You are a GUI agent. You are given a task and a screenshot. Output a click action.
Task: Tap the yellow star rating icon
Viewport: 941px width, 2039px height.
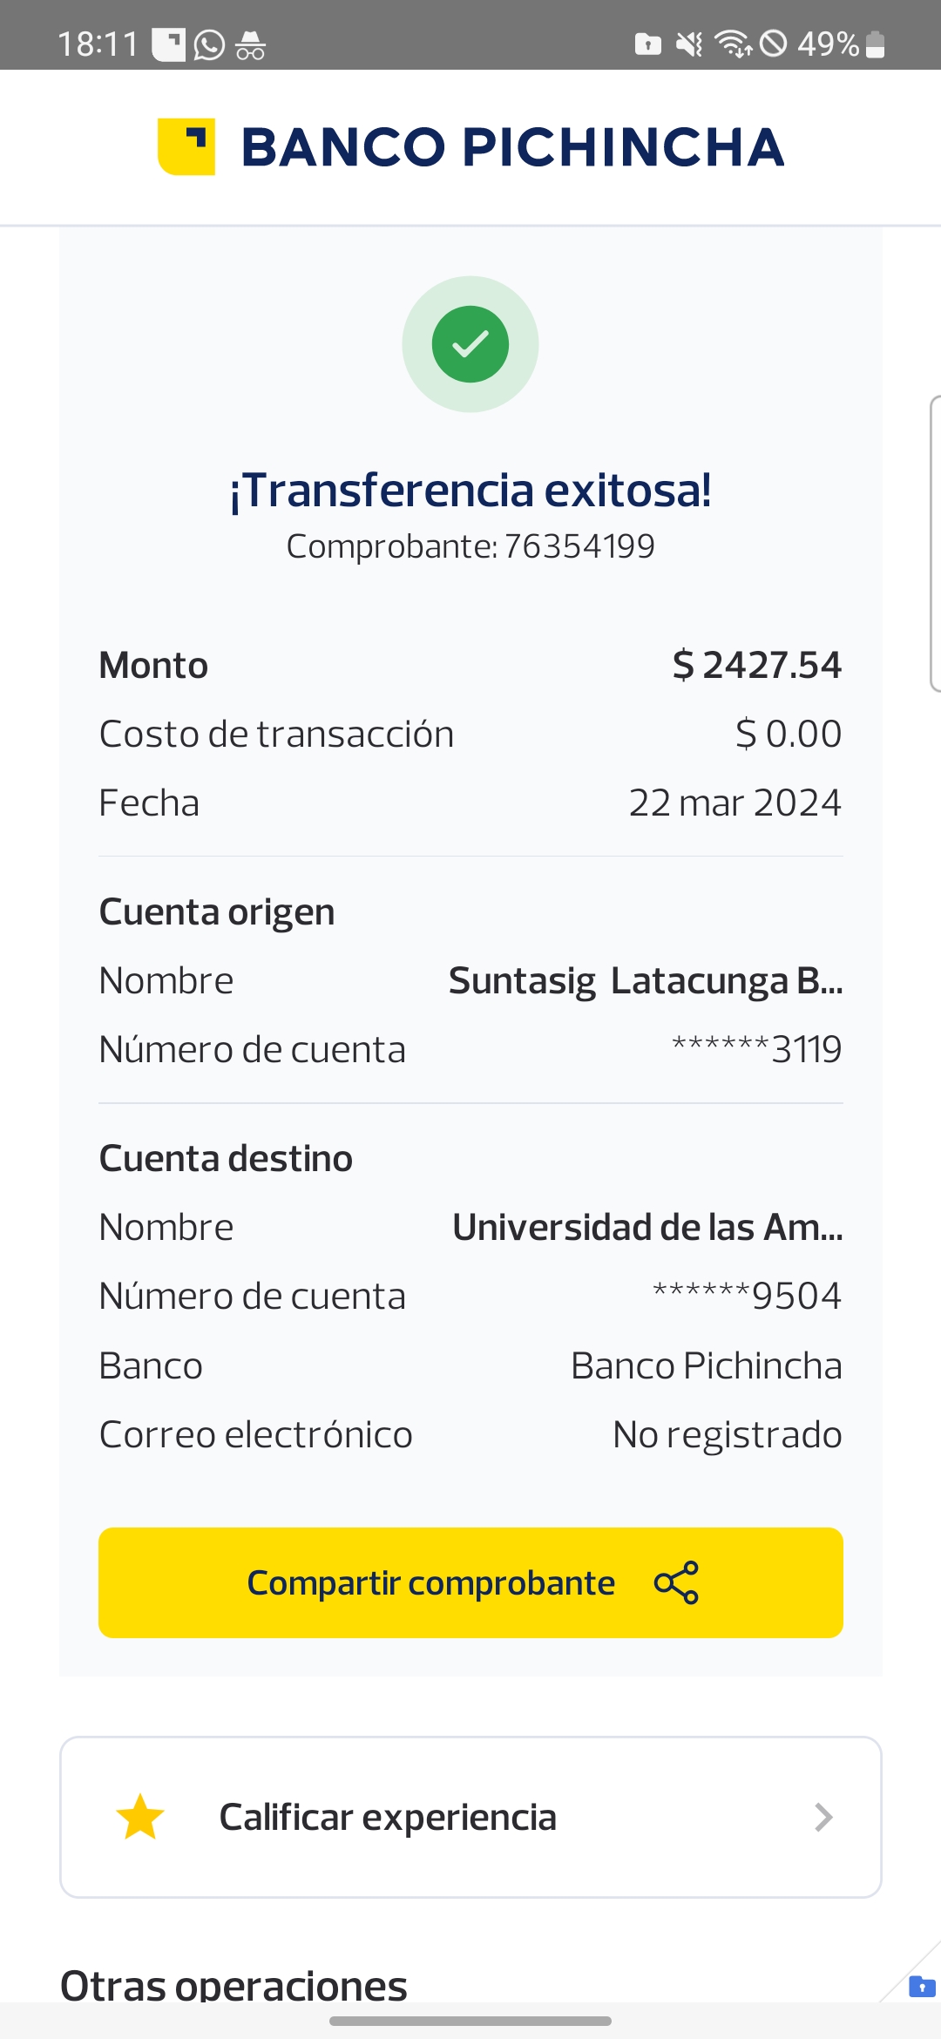(140, 1817)
